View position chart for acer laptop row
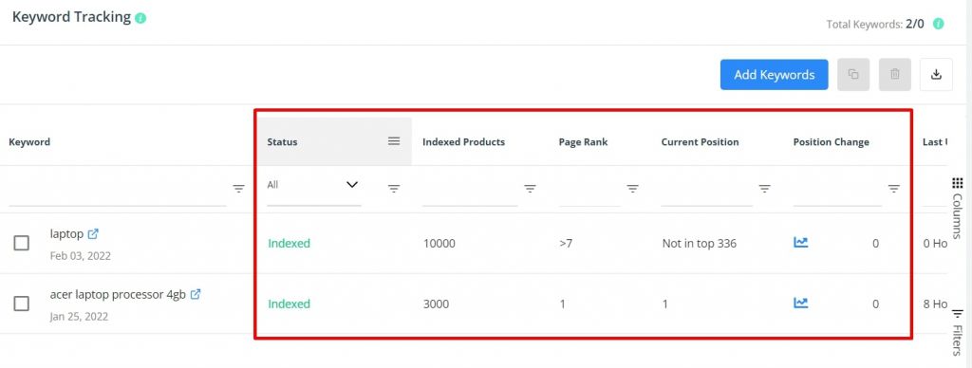972x368 pixels. [801, 303]
